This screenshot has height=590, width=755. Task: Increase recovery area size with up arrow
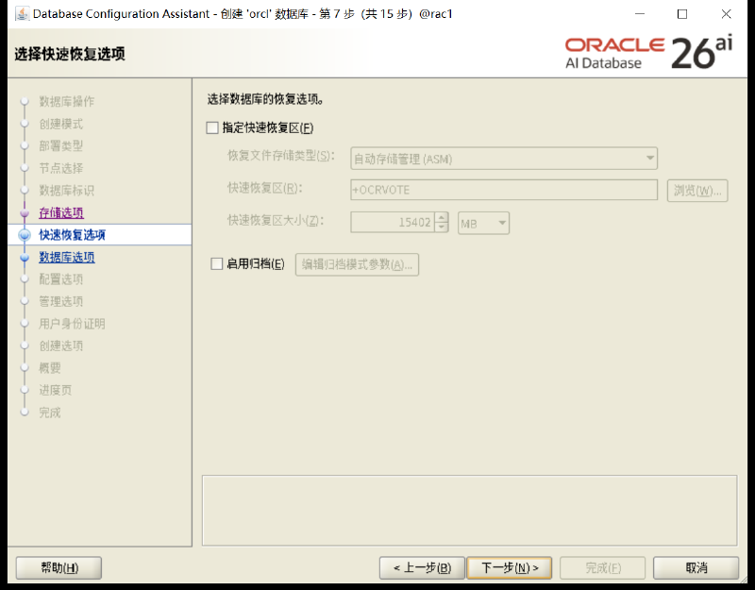(x=442, y=217)
